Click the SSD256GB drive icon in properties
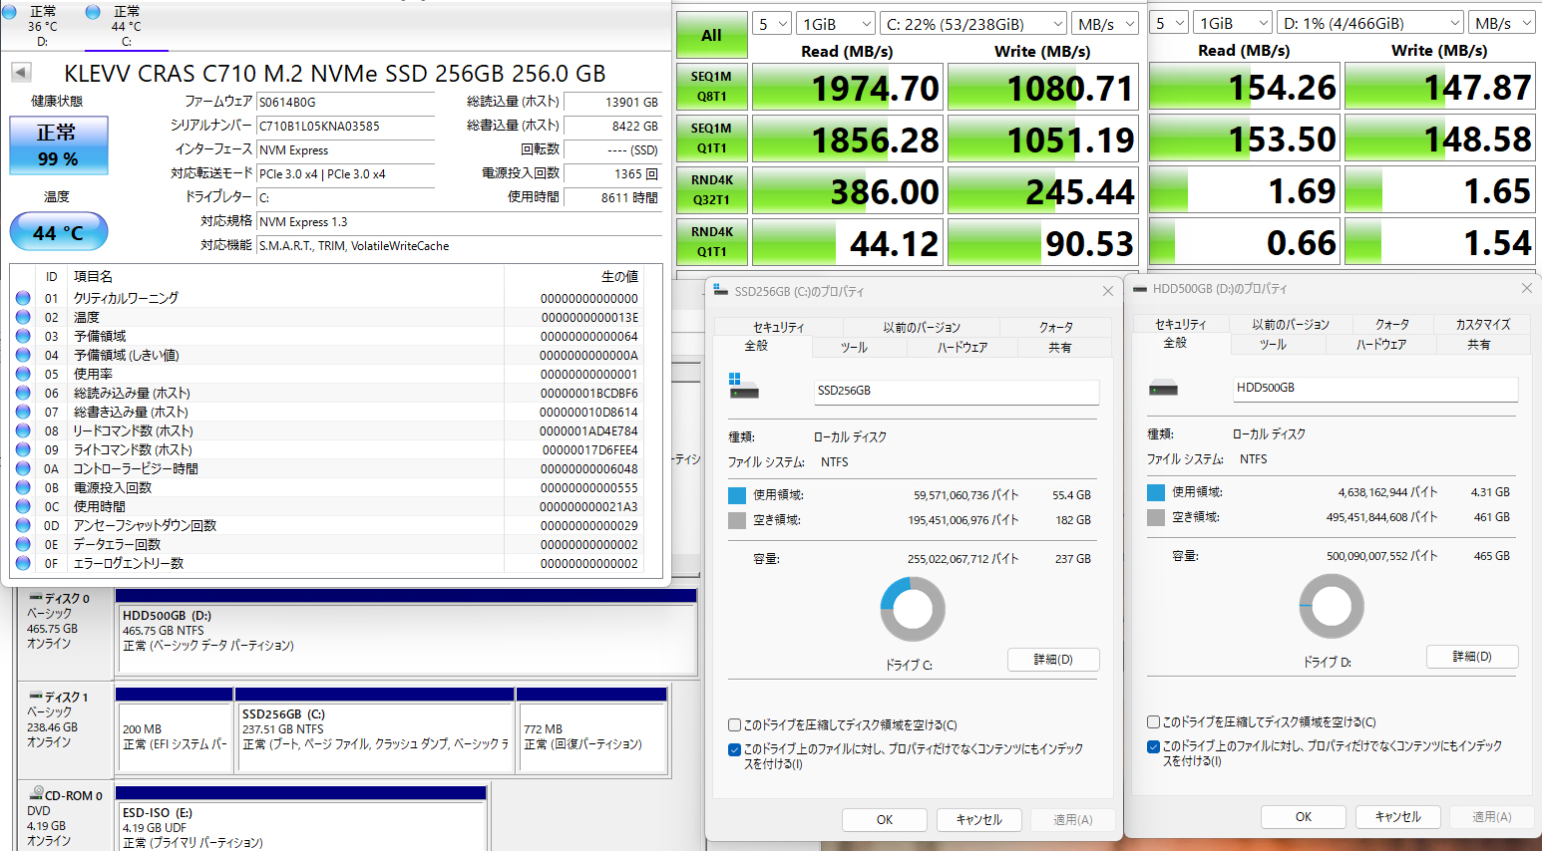 (743, 388)
